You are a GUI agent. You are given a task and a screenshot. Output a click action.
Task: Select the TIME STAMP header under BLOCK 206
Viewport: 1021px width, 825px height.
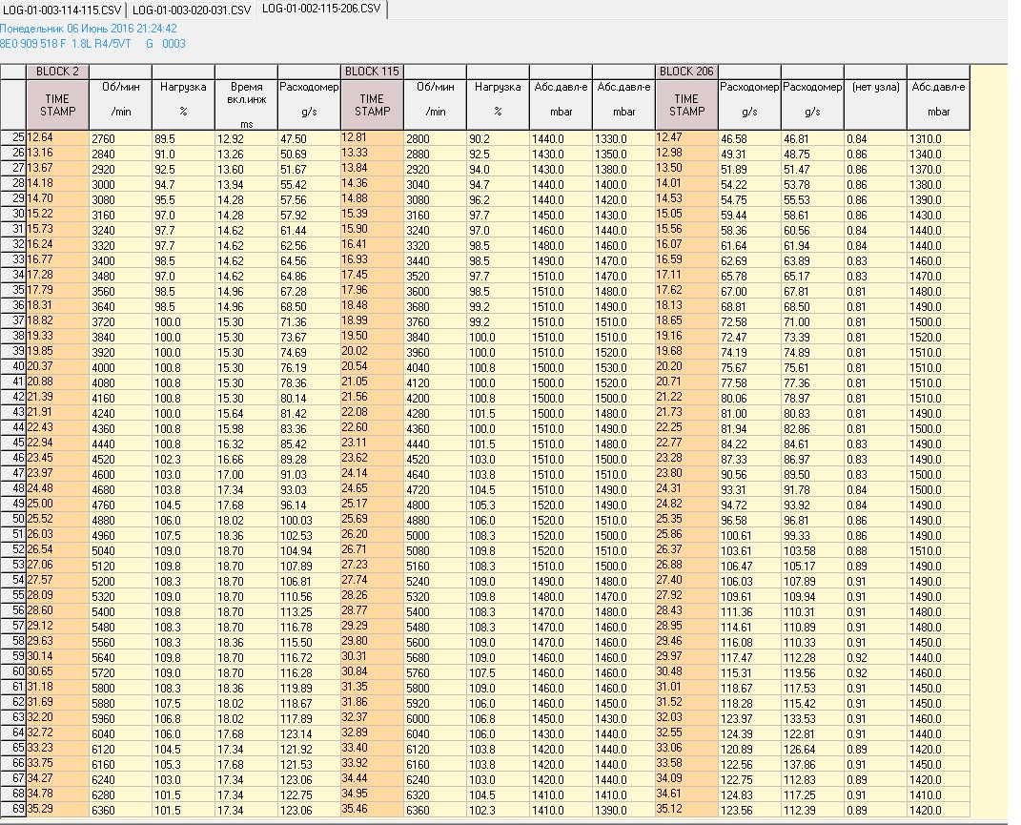[x=686, y=105]
